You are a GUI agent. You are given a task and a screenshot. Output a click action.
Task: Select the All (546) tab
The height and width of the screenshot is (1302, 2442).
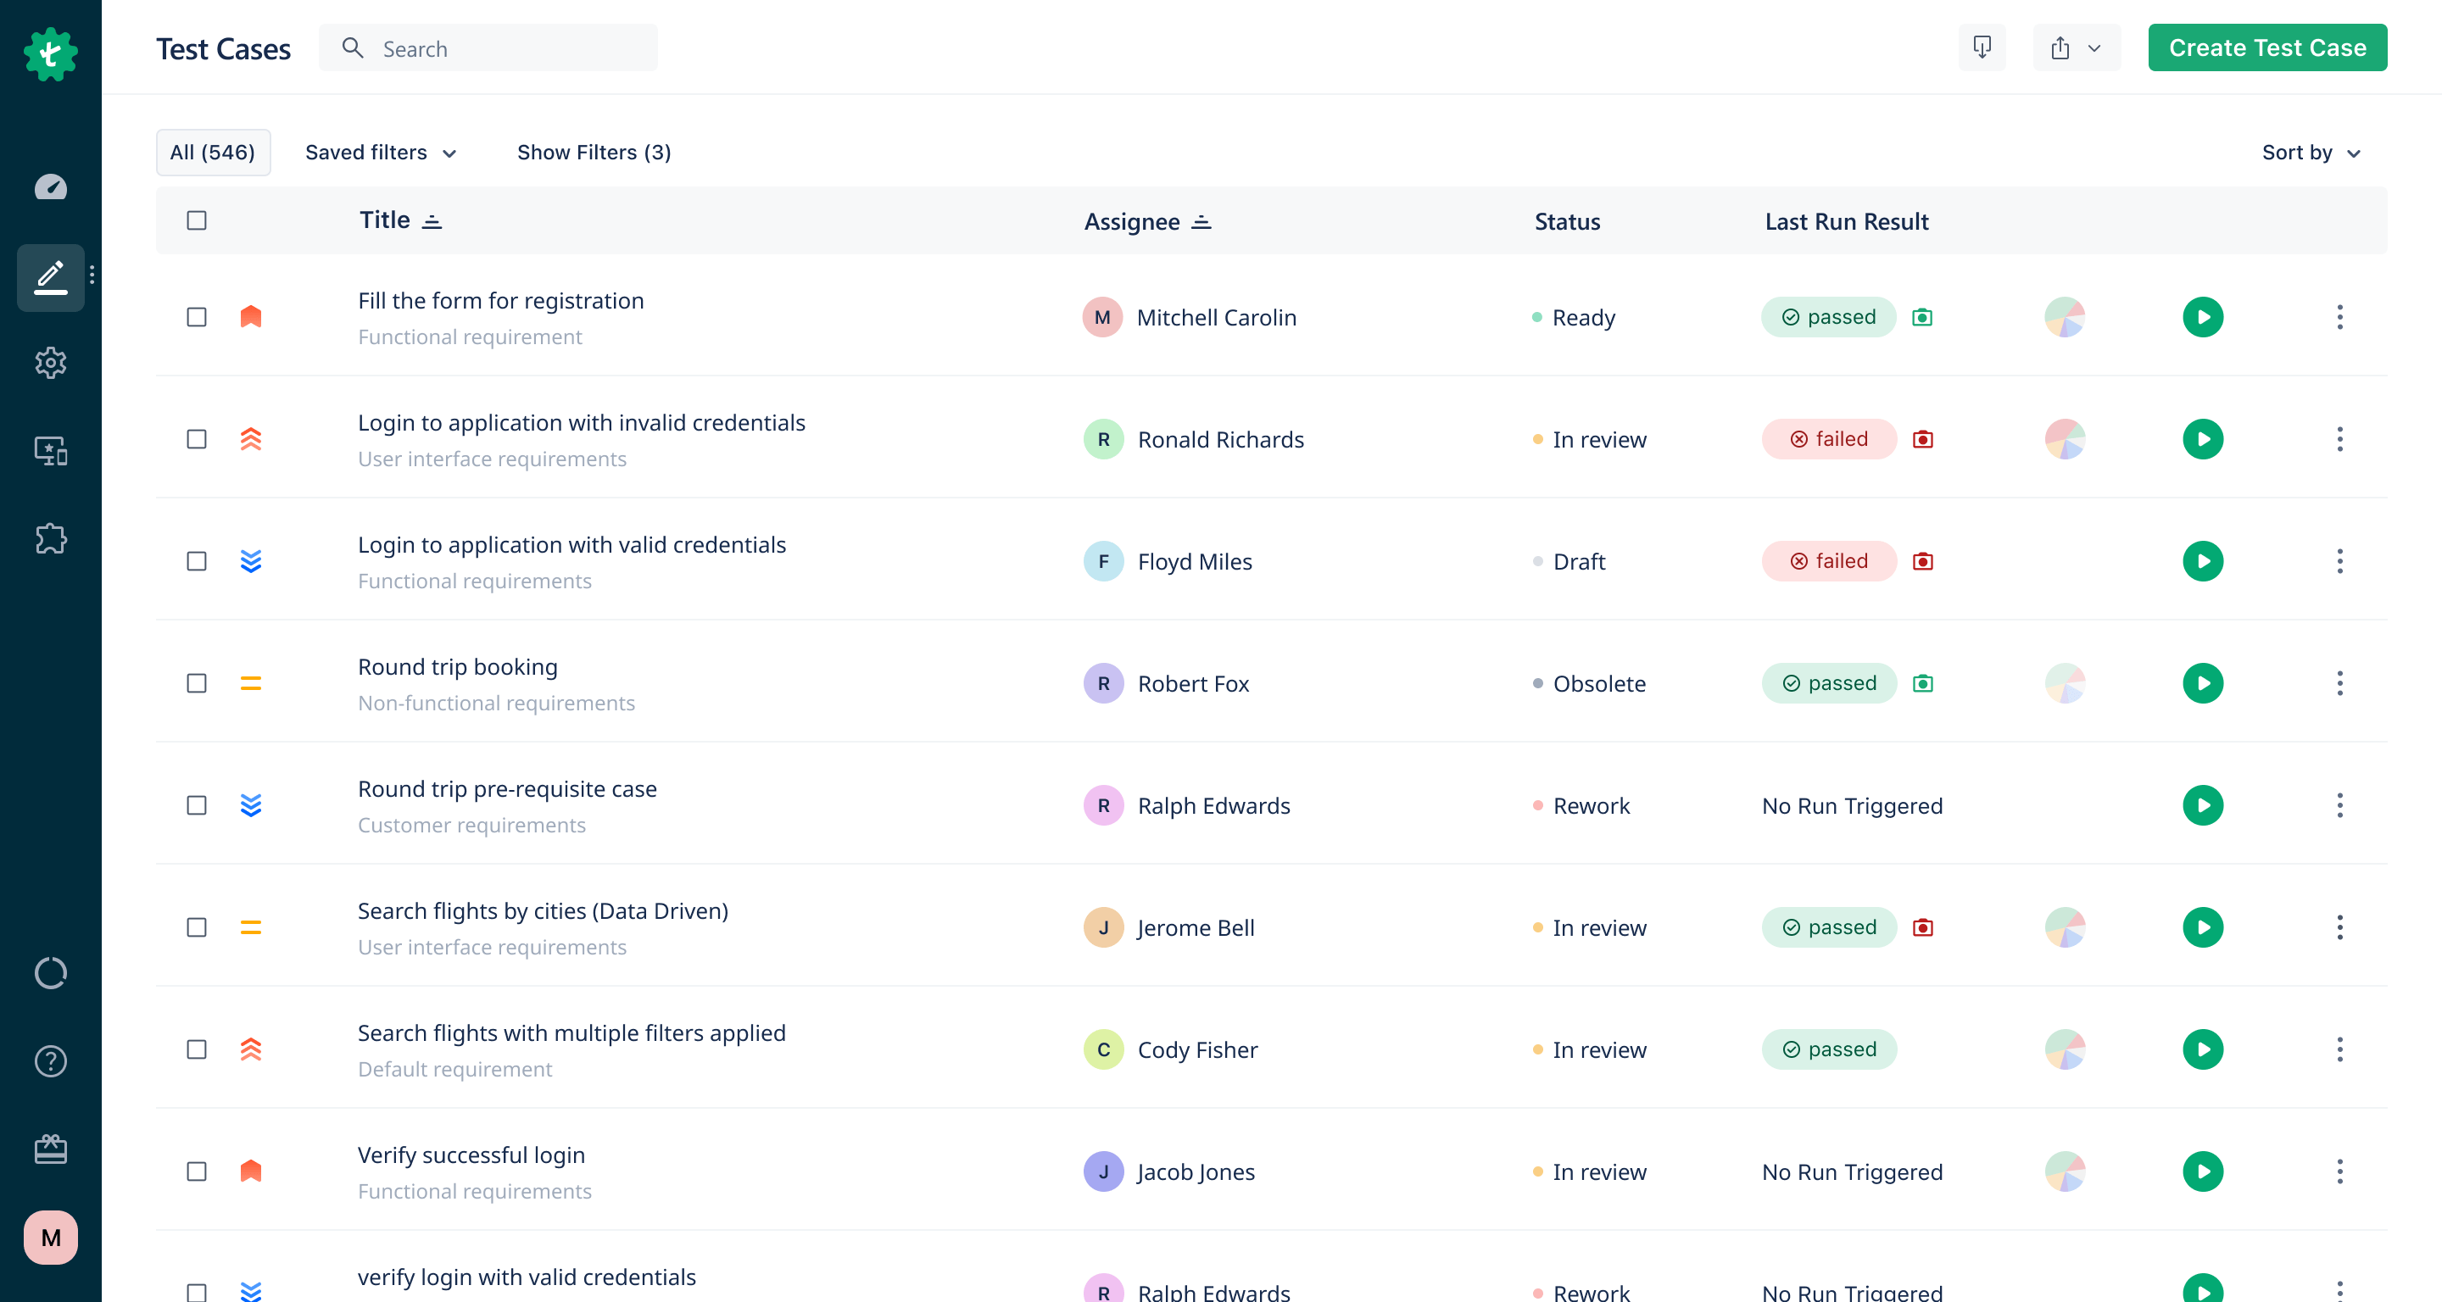click(214, 153)
